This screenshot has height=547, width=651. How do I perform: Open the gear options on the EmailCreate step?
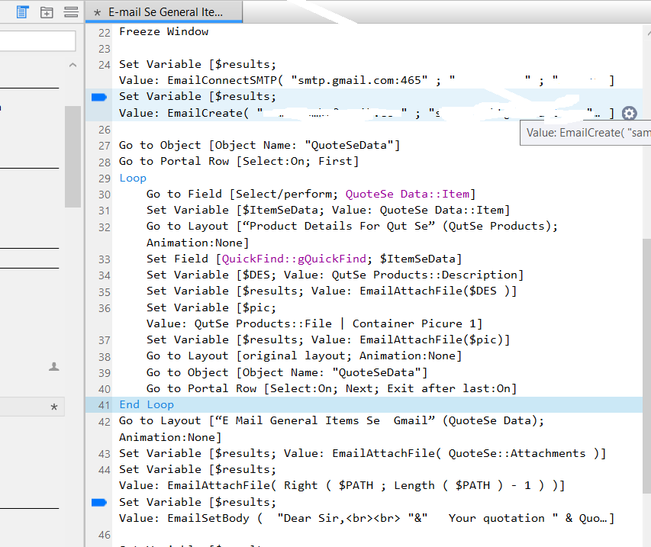(629, 114)
